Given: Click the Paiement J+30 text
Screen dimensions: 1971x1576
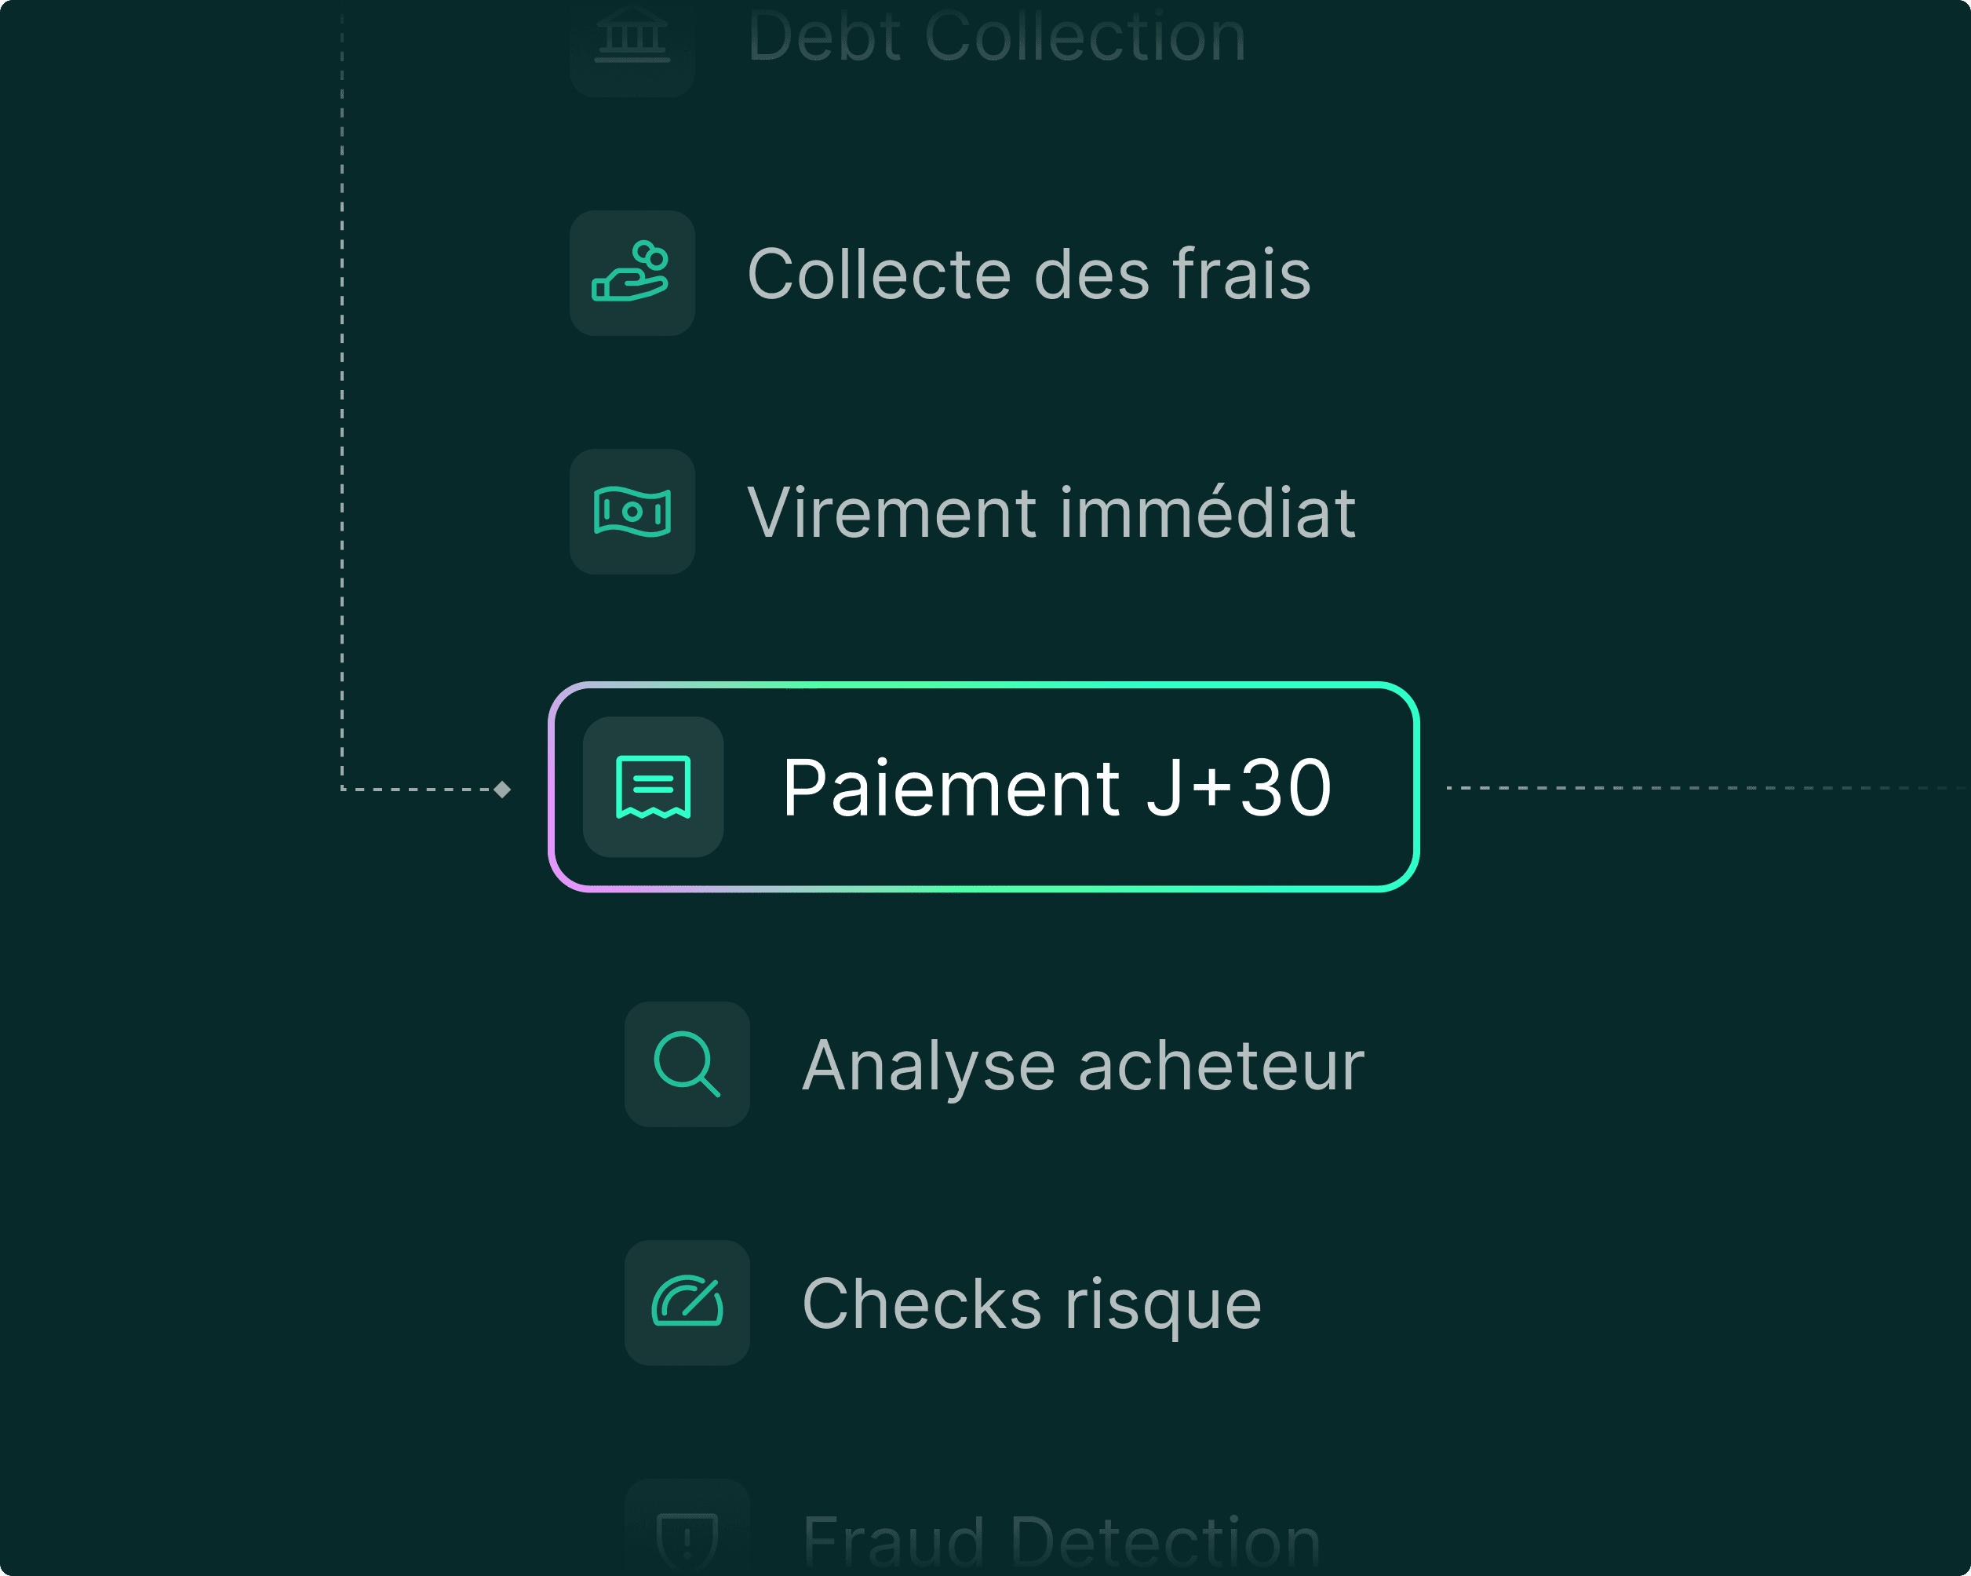Looking at the screenshot, I should pos(1056,787).
